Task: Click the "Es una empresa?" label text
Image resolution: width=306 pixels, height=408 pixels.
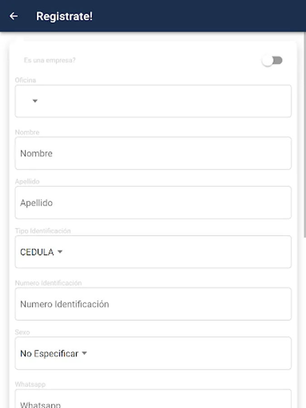Action: (50, 60)
